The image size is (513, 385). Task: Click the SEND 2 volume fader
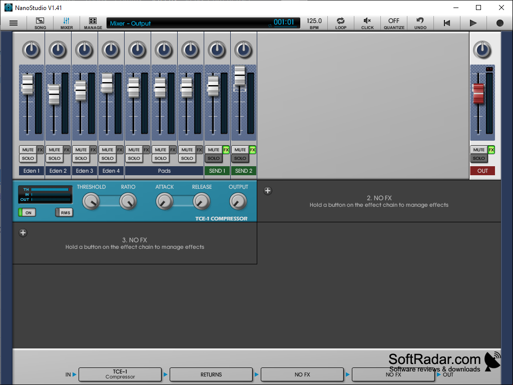pyautogui.click(x=240, y=76)
